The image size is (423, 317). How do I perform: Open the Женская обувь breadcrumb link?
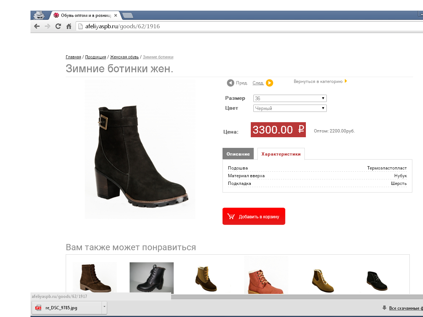point(124,57)
